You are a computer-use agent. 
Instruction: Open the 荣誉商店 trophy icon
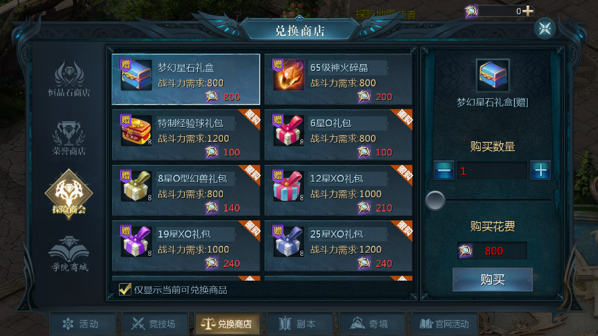[69, 138]
